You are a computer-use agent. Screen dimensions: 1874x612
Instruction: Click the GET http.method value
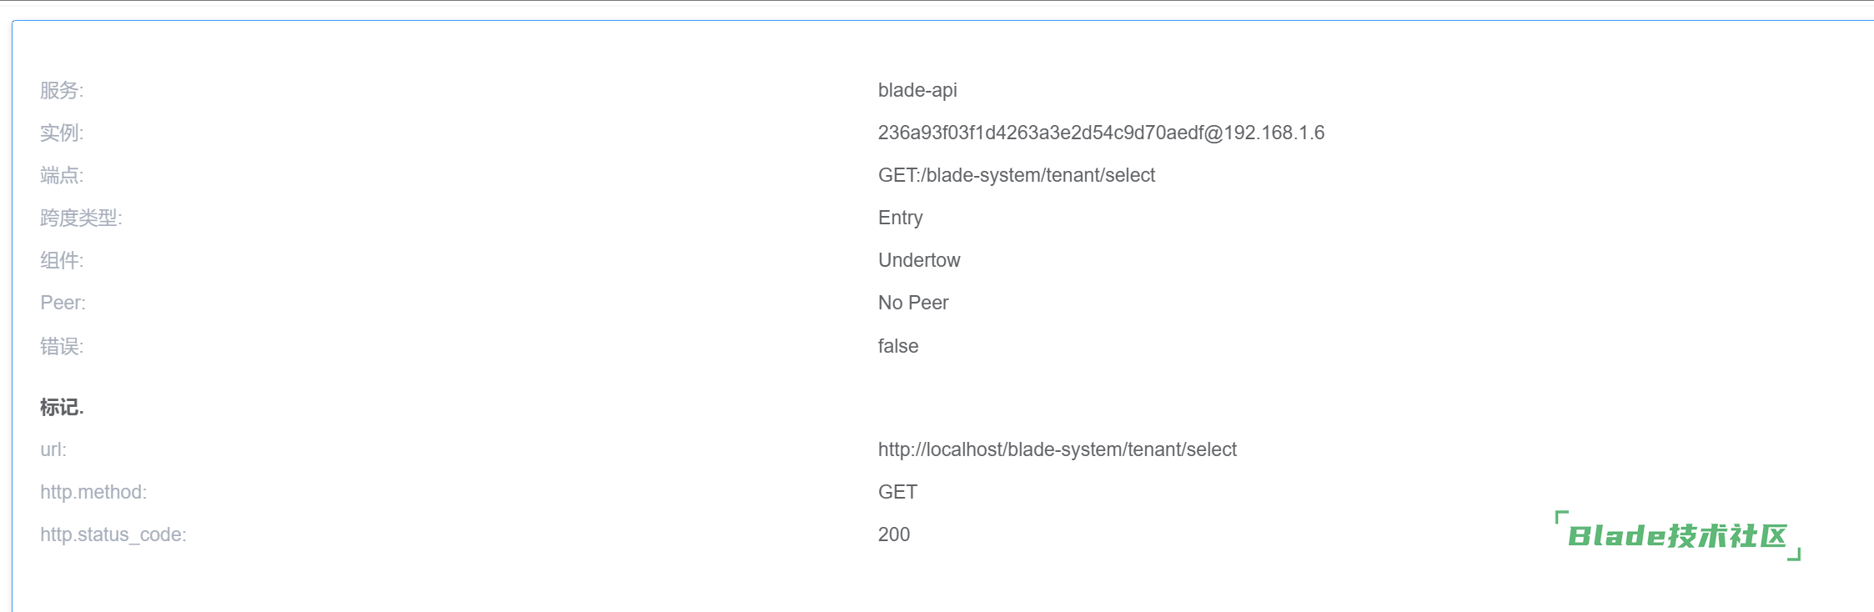point(897,492)
